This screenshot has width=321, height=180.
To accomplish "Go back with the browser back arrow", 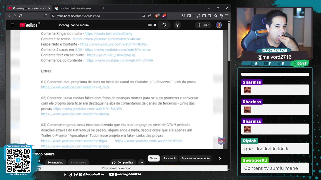I will click(x=9, y=16).
